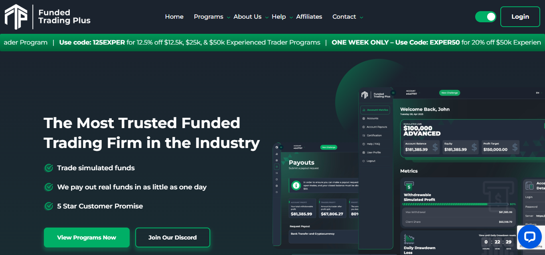Viewport: 545px width, 255px height.
Task: Click the EXPER50 promo code banner text
Action: point(436,43)
